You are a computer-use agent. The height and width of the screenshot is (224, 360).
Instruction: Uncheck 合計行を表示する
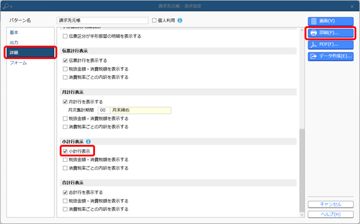65,192
